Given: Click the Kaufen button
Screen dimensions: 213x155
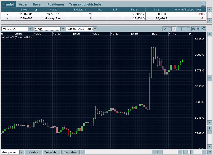Looking at the screenshot, I should [x=33, y=152].
